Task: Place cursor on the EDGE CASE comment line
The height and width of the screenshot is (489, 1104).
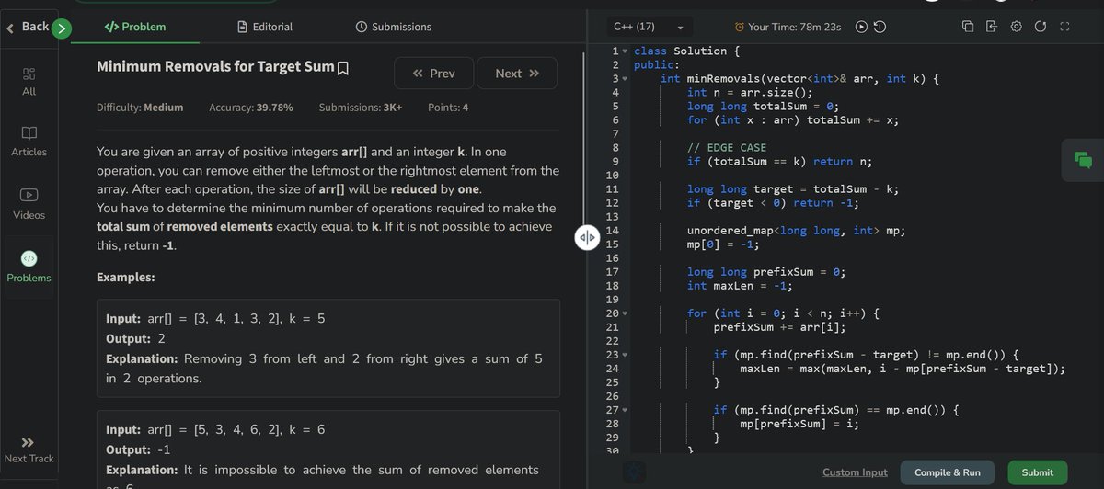Action: pyautogui.click(x=727, y=148)
